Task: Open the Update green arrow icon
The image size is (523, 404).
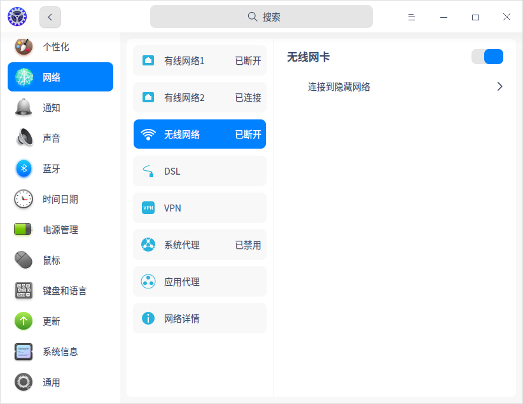Action: (24, 321)
